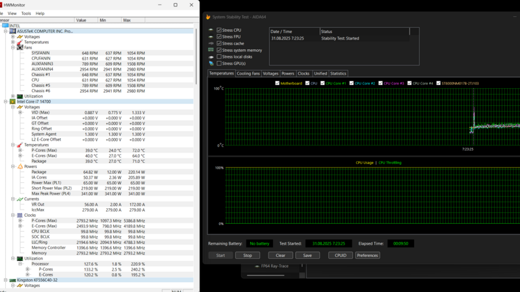Toggle the Motherboard temperature graph checkbox
The height and width of the screenshot is (292, 520).
coord(278,83)
